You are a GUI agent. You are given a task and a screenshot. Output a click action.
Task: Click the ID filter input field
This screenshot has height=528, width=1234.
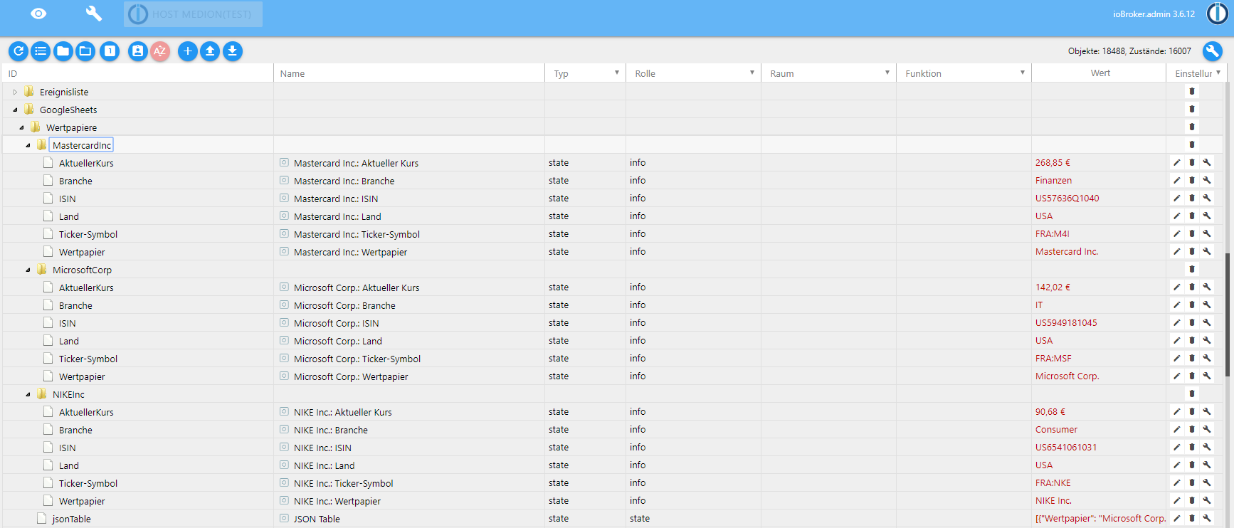[138, 73]
